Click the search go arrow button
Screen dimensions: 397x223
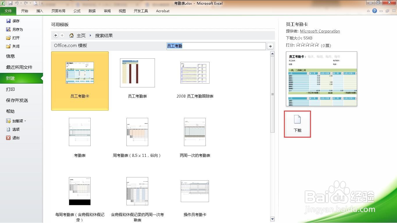coord(270,46)
